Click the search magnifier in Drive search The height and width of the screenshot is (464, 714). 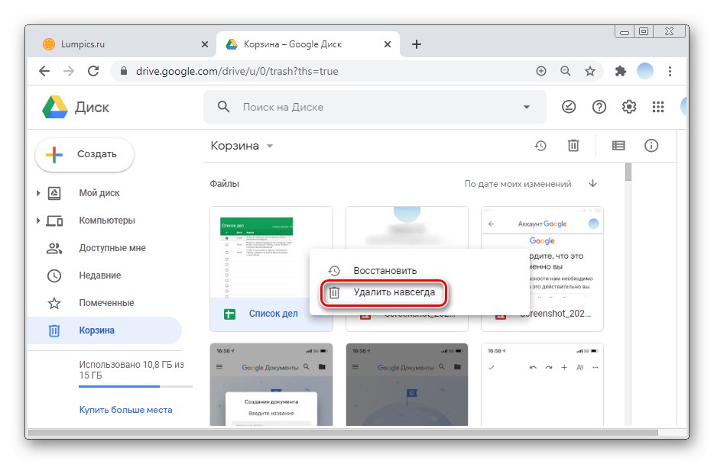[x=223, y=107]
